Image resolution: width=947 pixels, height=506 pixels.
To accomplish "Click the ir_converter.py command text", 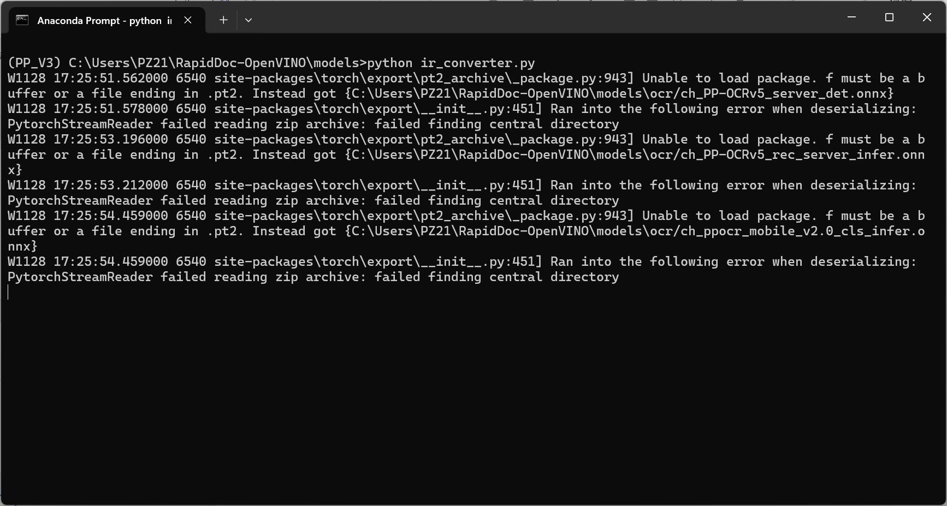I will tap(477, 63).
